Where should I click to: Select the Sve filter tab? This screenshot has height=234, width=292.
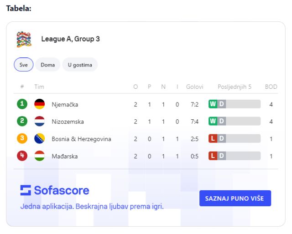coord(23,65)
